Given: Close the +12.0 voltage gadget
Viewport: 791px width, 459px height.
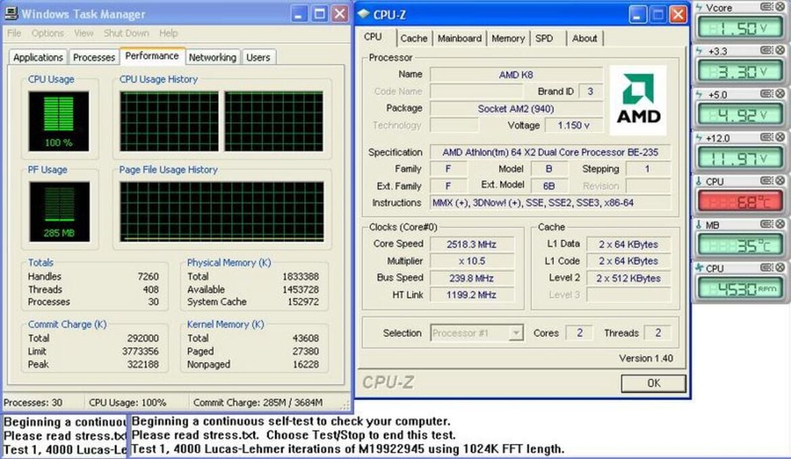Looking at the screenshot, I should pyautogui.click(x=780, y=137).
